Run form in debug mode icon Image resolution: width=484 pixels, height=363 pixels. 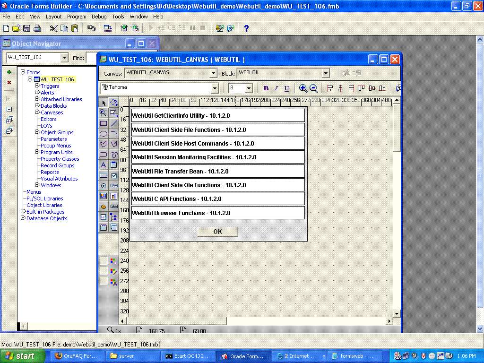coord(135,28)
